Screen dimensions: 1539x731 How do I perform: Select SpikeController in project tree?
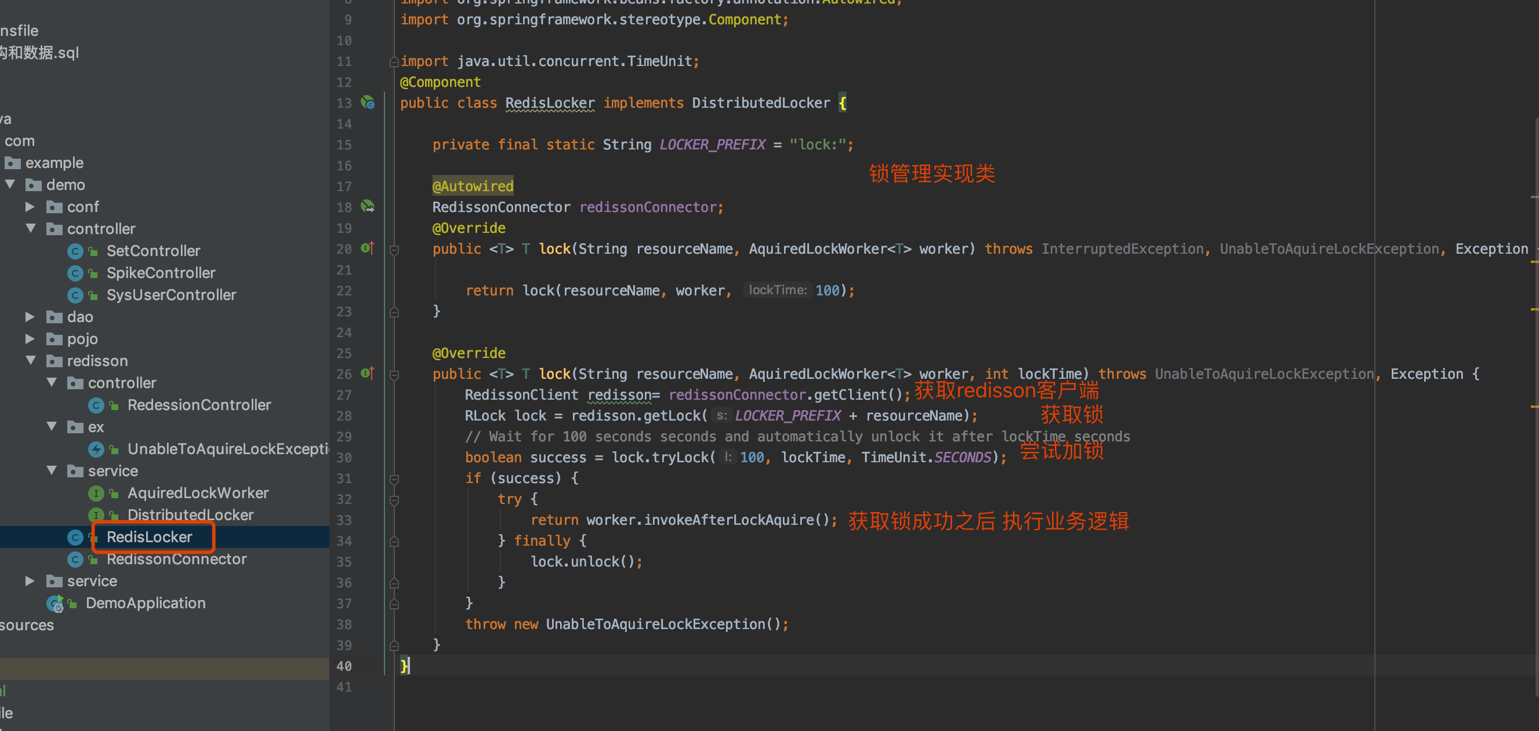tap(161, 273)
